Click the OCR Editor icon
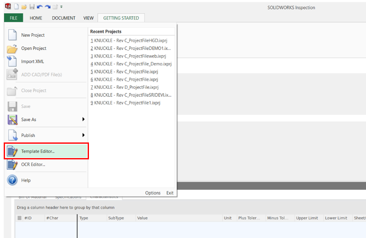The image size is (366, 238). coord(12,164)
